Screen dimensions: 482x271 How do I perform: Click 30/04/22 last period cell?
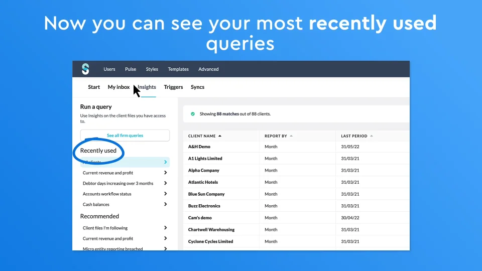click(x=350, y=218)
